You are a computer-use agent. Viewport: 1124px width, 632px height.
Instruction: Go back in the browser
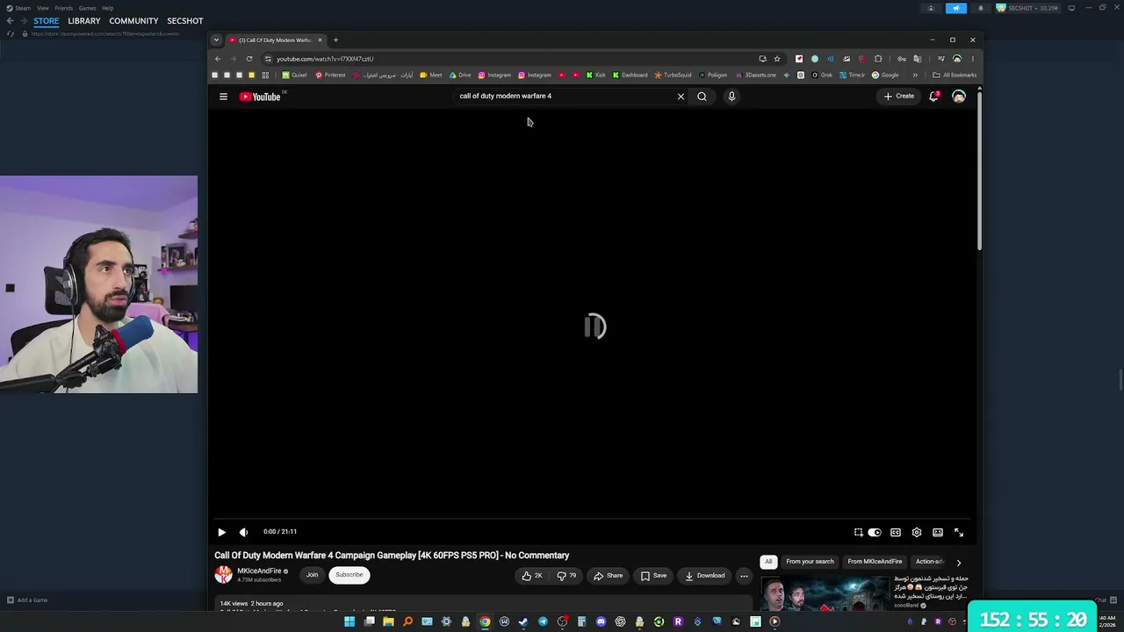(218, 59)
